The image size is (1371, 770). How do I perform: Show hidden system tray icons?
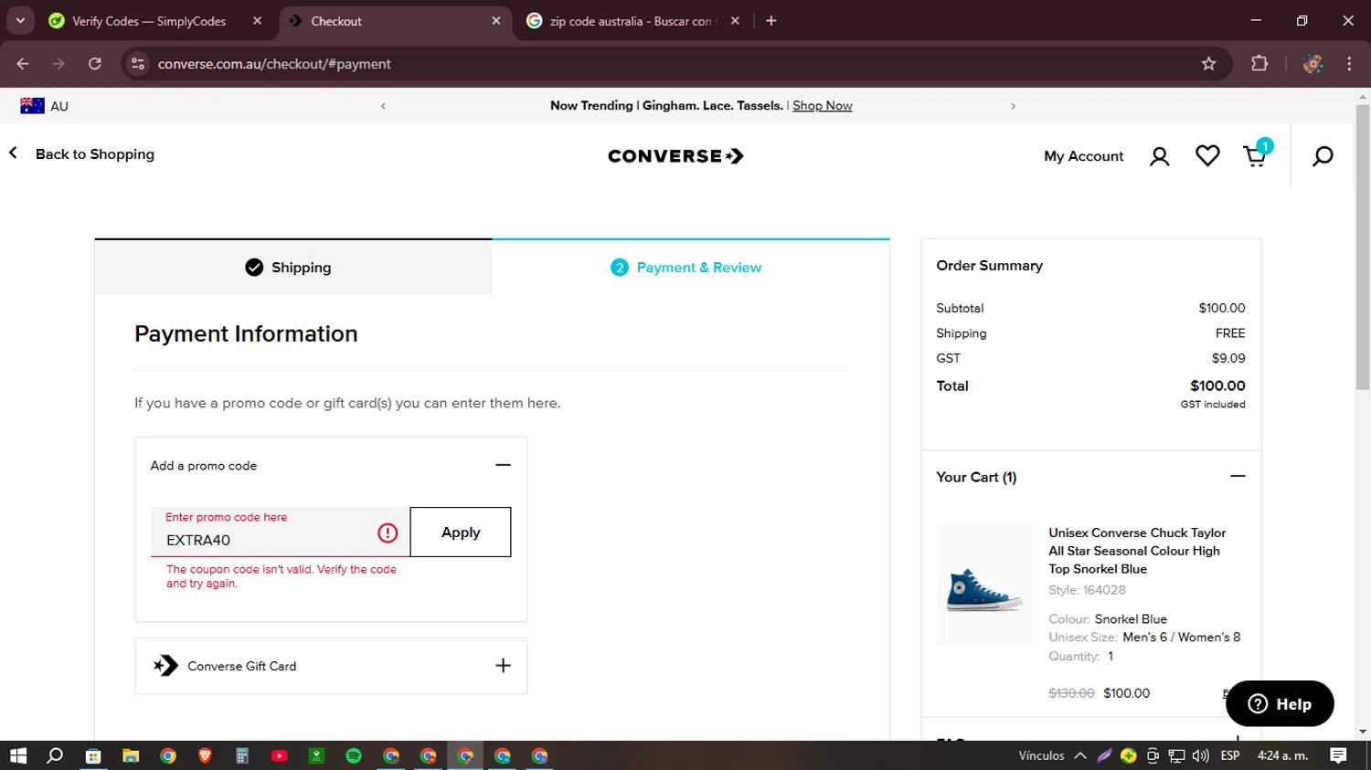[1080, 755]
